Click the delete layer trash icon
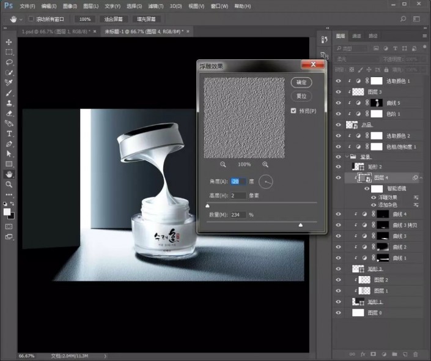 coord(415,354)
